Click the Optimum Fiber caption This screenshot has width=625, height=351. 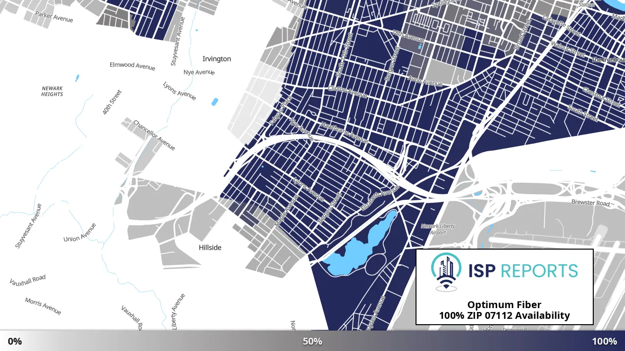click(x=504, y=305)
